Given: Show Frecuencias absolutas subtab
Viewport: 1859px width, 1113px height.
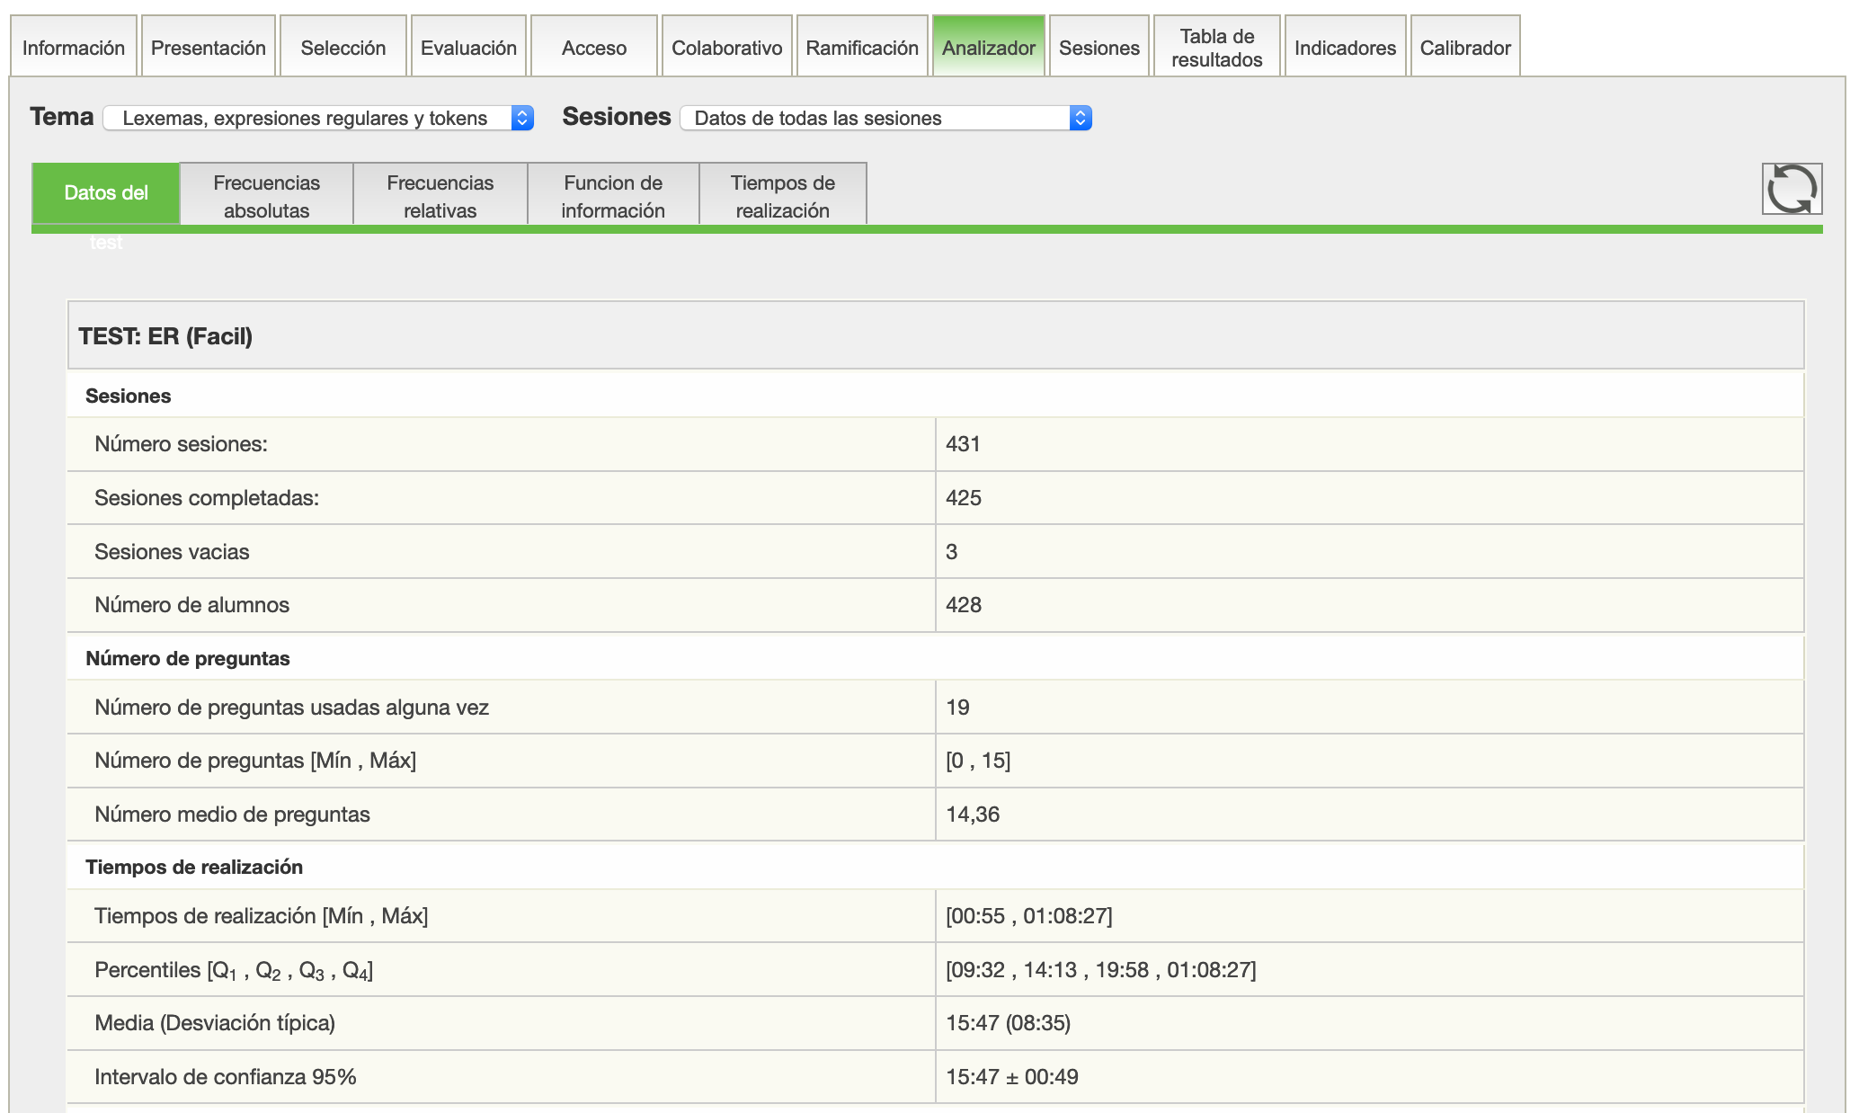Looking at the screenshot, I should coord(267,196).
